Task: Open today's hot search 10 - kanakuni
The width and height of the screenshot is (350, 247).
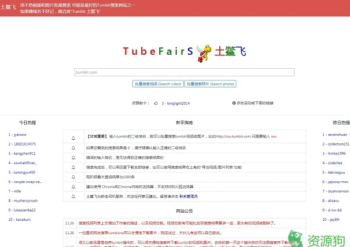Action: pos(19,220)
